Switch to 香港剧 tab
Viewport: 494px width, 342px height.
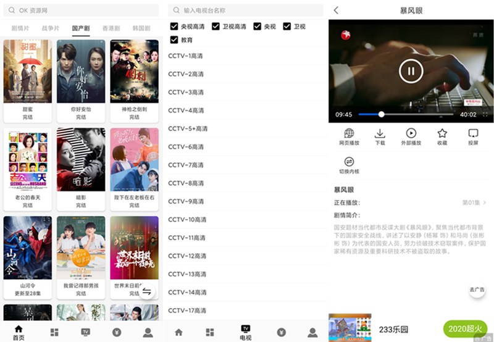[111, 28]
